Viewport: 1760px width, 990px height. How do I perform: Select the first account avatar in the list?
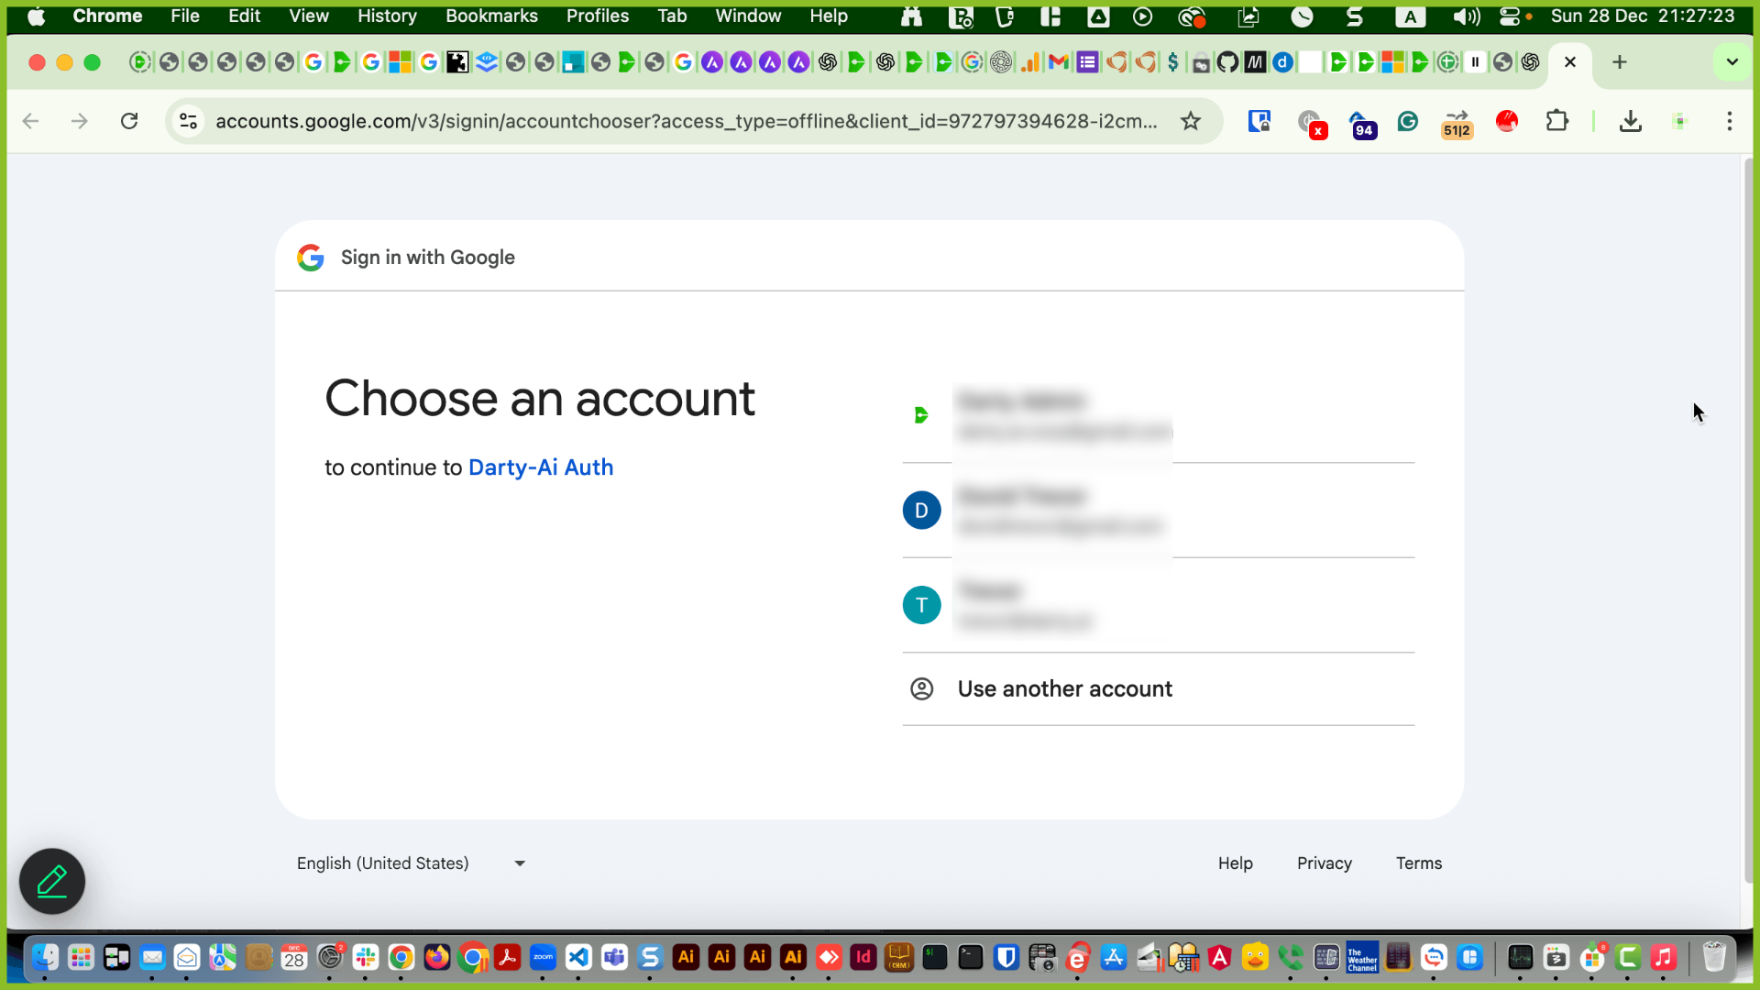(921, 414)
